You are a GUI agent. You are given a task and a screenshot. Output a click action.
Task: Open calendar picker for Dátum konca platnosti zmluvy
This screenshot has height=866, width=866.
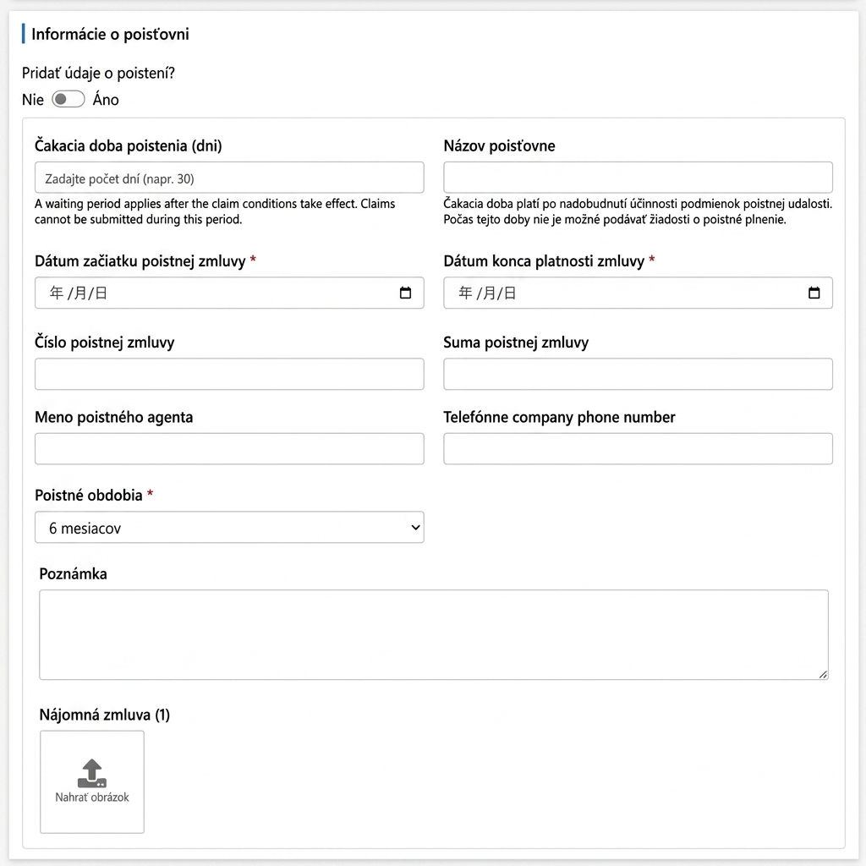pyautogui.click(x=814, y=293)
